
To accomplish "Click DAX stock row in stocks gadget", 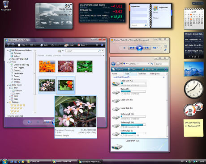I will 102,6.
